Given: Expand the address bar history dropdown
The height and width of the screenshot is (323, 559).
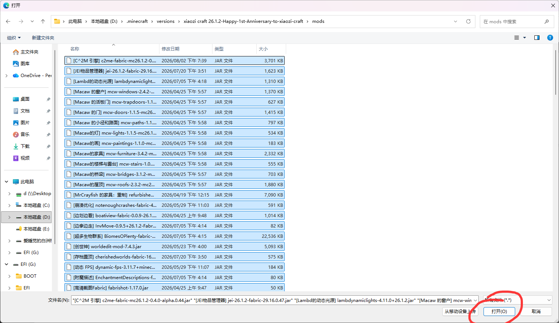Looking at the screenshot, I should (x=456, y=21).
